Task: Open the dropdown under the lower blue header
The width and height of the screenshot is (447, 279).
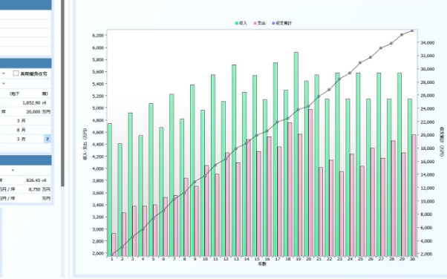Action: (13, 170)
